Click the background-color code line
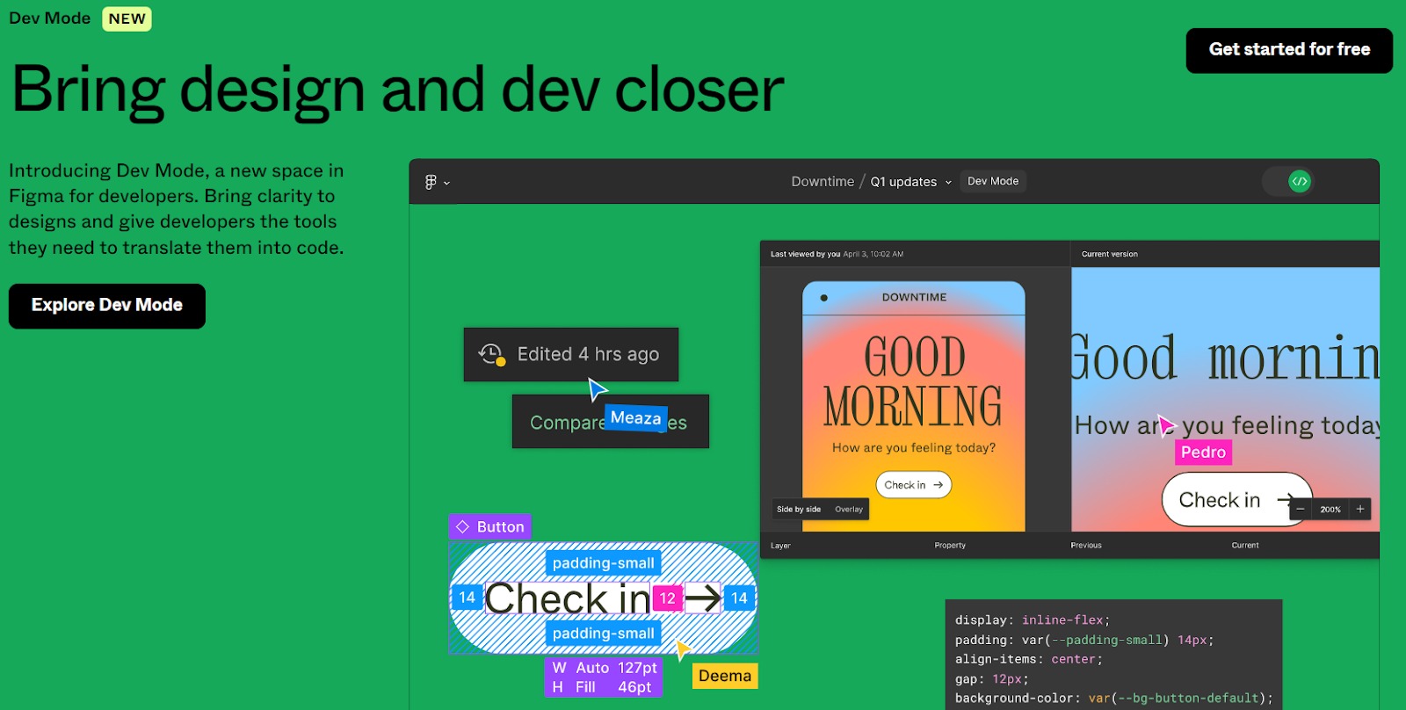The height and width of the screenshot is (710, 1406). (x=1114, y=699)
